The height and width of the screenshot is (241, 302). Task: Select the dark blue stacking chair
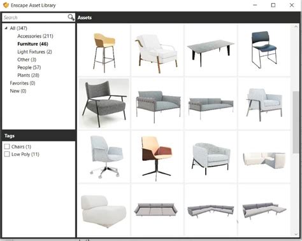tap(264, 50)
